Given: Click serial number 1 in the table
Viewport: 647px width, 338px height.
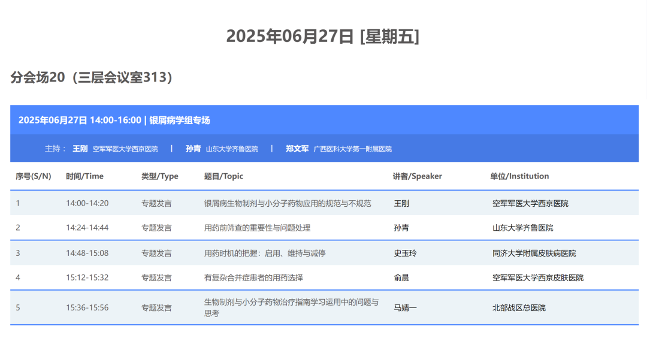Looking at the screenshot, I should pos(18,203).
